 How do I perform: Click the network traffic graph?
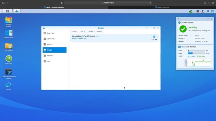[199, 63]
